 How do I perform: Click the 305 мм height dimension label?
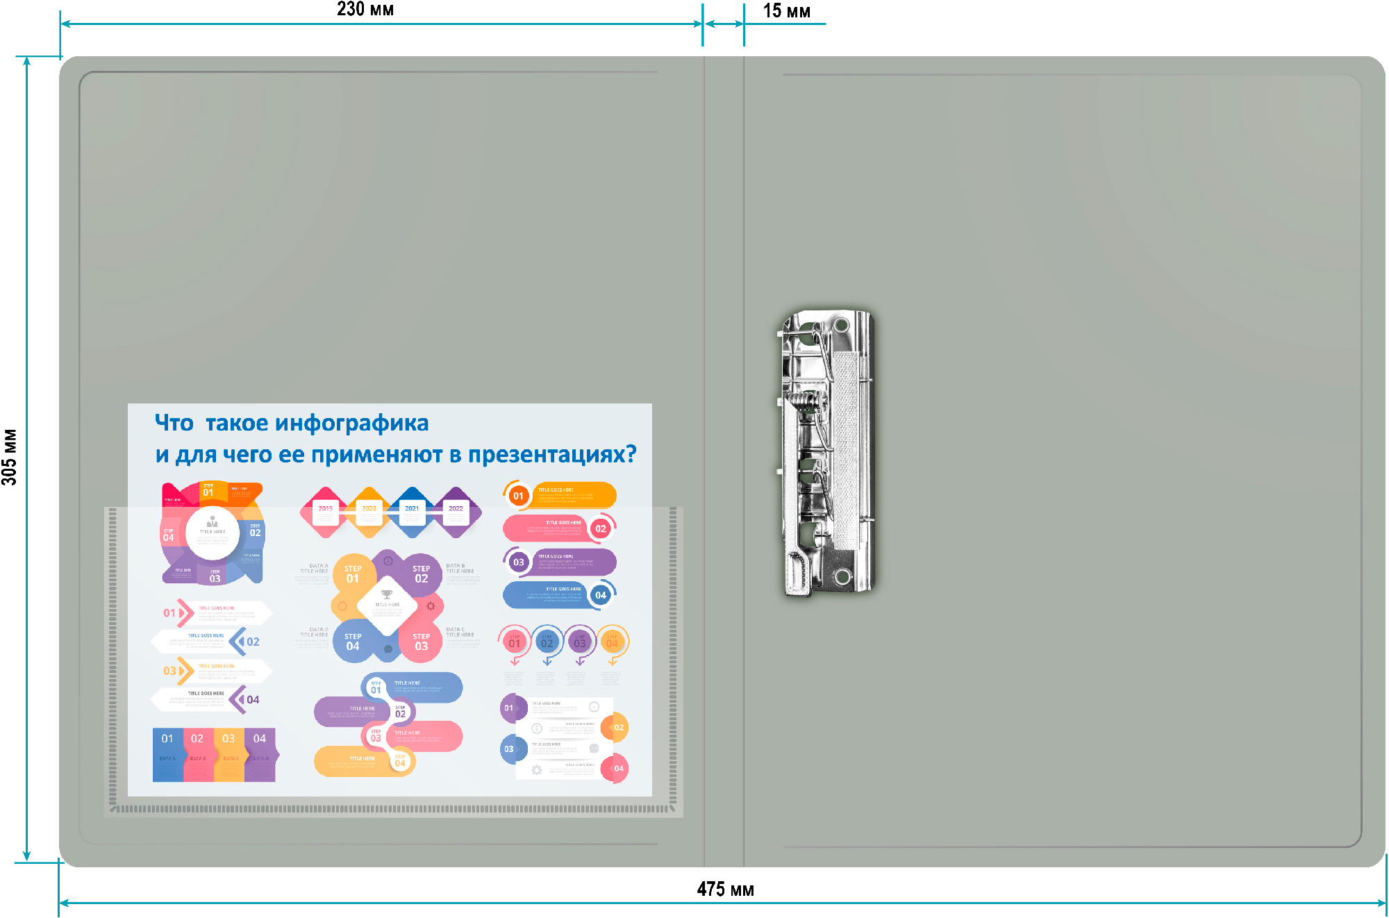coord(10,457)
